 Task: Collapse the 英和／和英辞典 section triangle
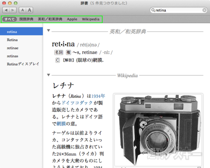[x=49, y=31]
